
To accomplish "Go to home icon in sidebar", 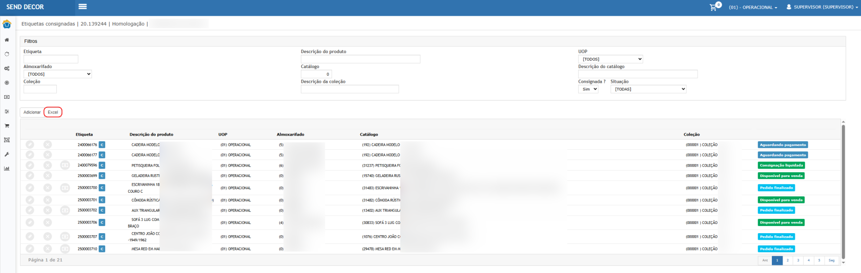I will (x=7, y=40).
